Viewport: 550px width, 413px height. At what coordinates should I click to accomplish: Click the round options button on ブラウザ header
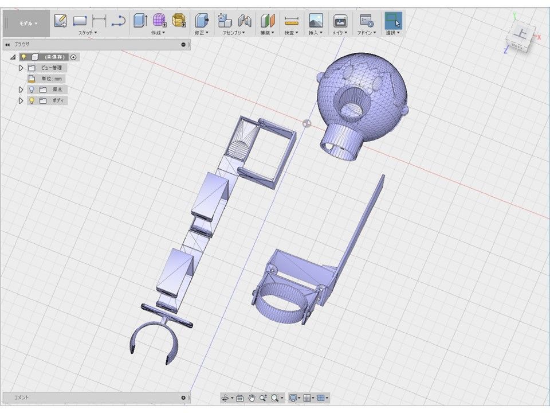183,45
